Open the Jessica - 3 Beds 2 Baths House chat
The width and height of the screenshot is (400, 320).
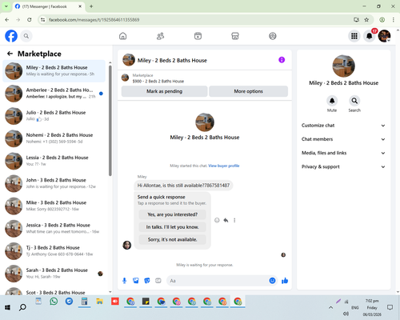[54, 229]
